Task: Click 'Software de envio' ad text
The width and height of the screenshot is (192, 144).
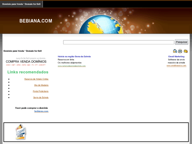Action: [176, 59]
